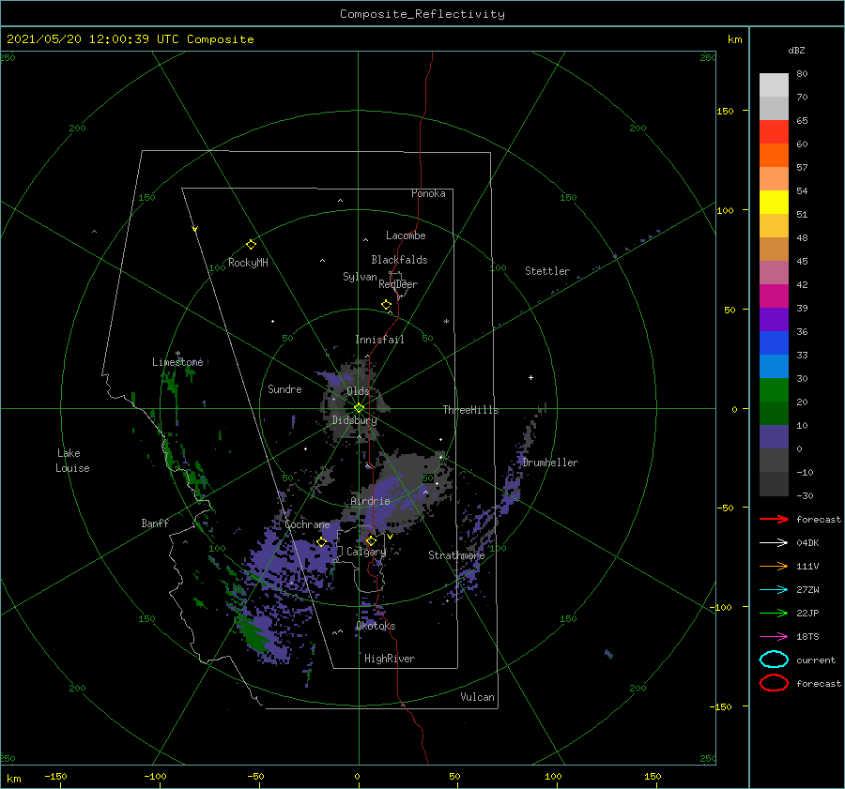
Task: Click the white plus marker east of ThreeHills
Action: 530,377
